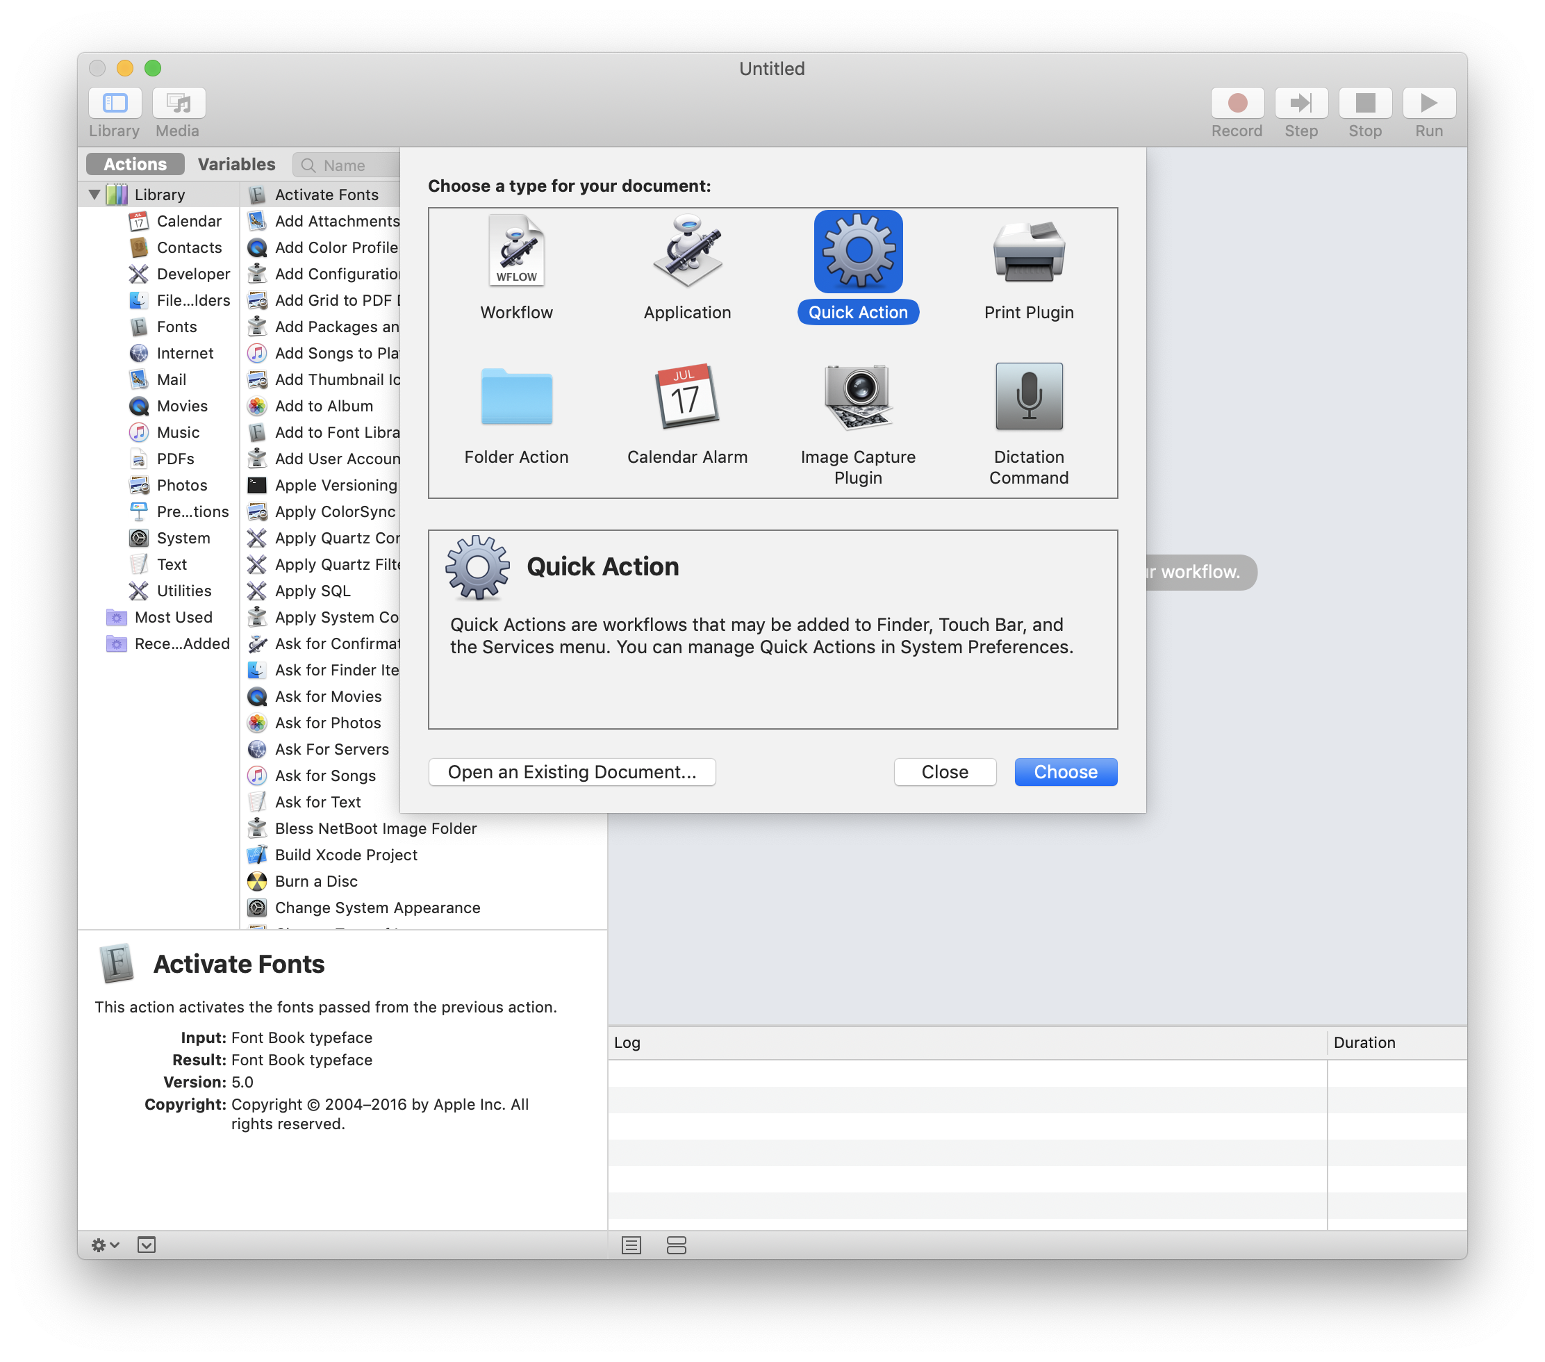Switch to the Actions tab

tap(134, 163)
